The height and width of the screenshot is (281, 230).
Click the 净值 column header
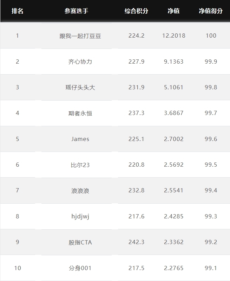[x=173, y=11]
